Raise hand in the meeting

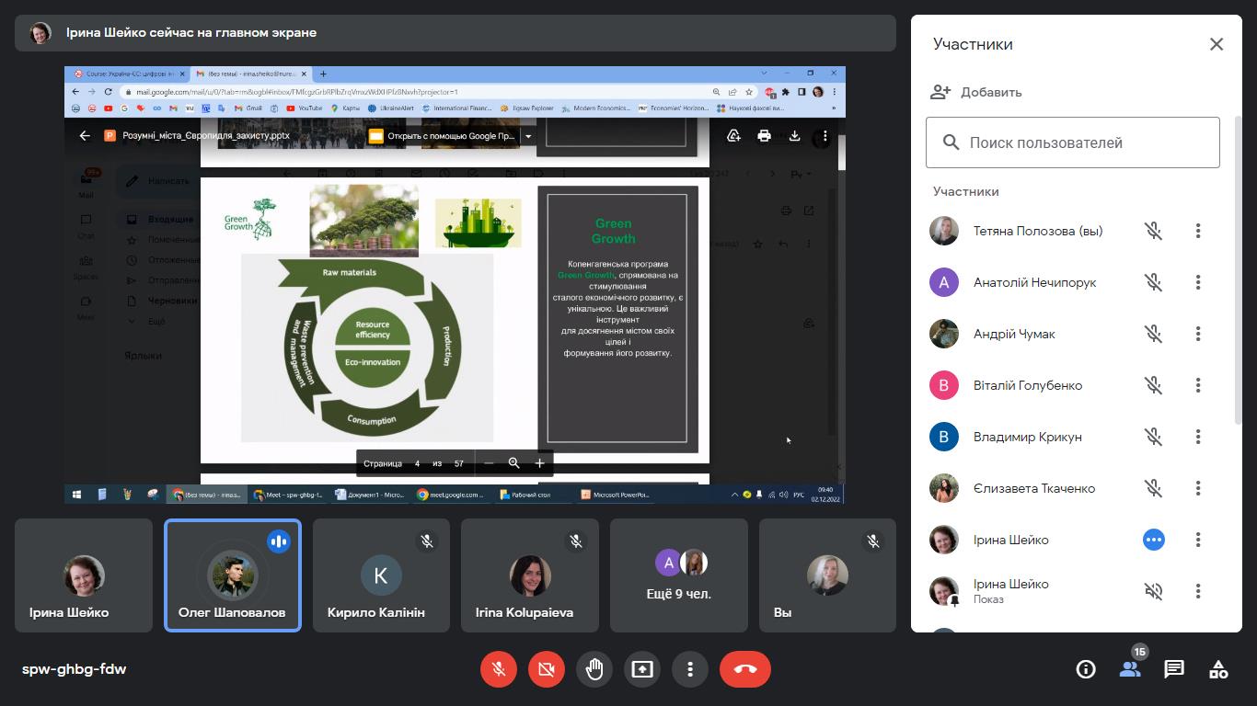[x=594, y=669]
